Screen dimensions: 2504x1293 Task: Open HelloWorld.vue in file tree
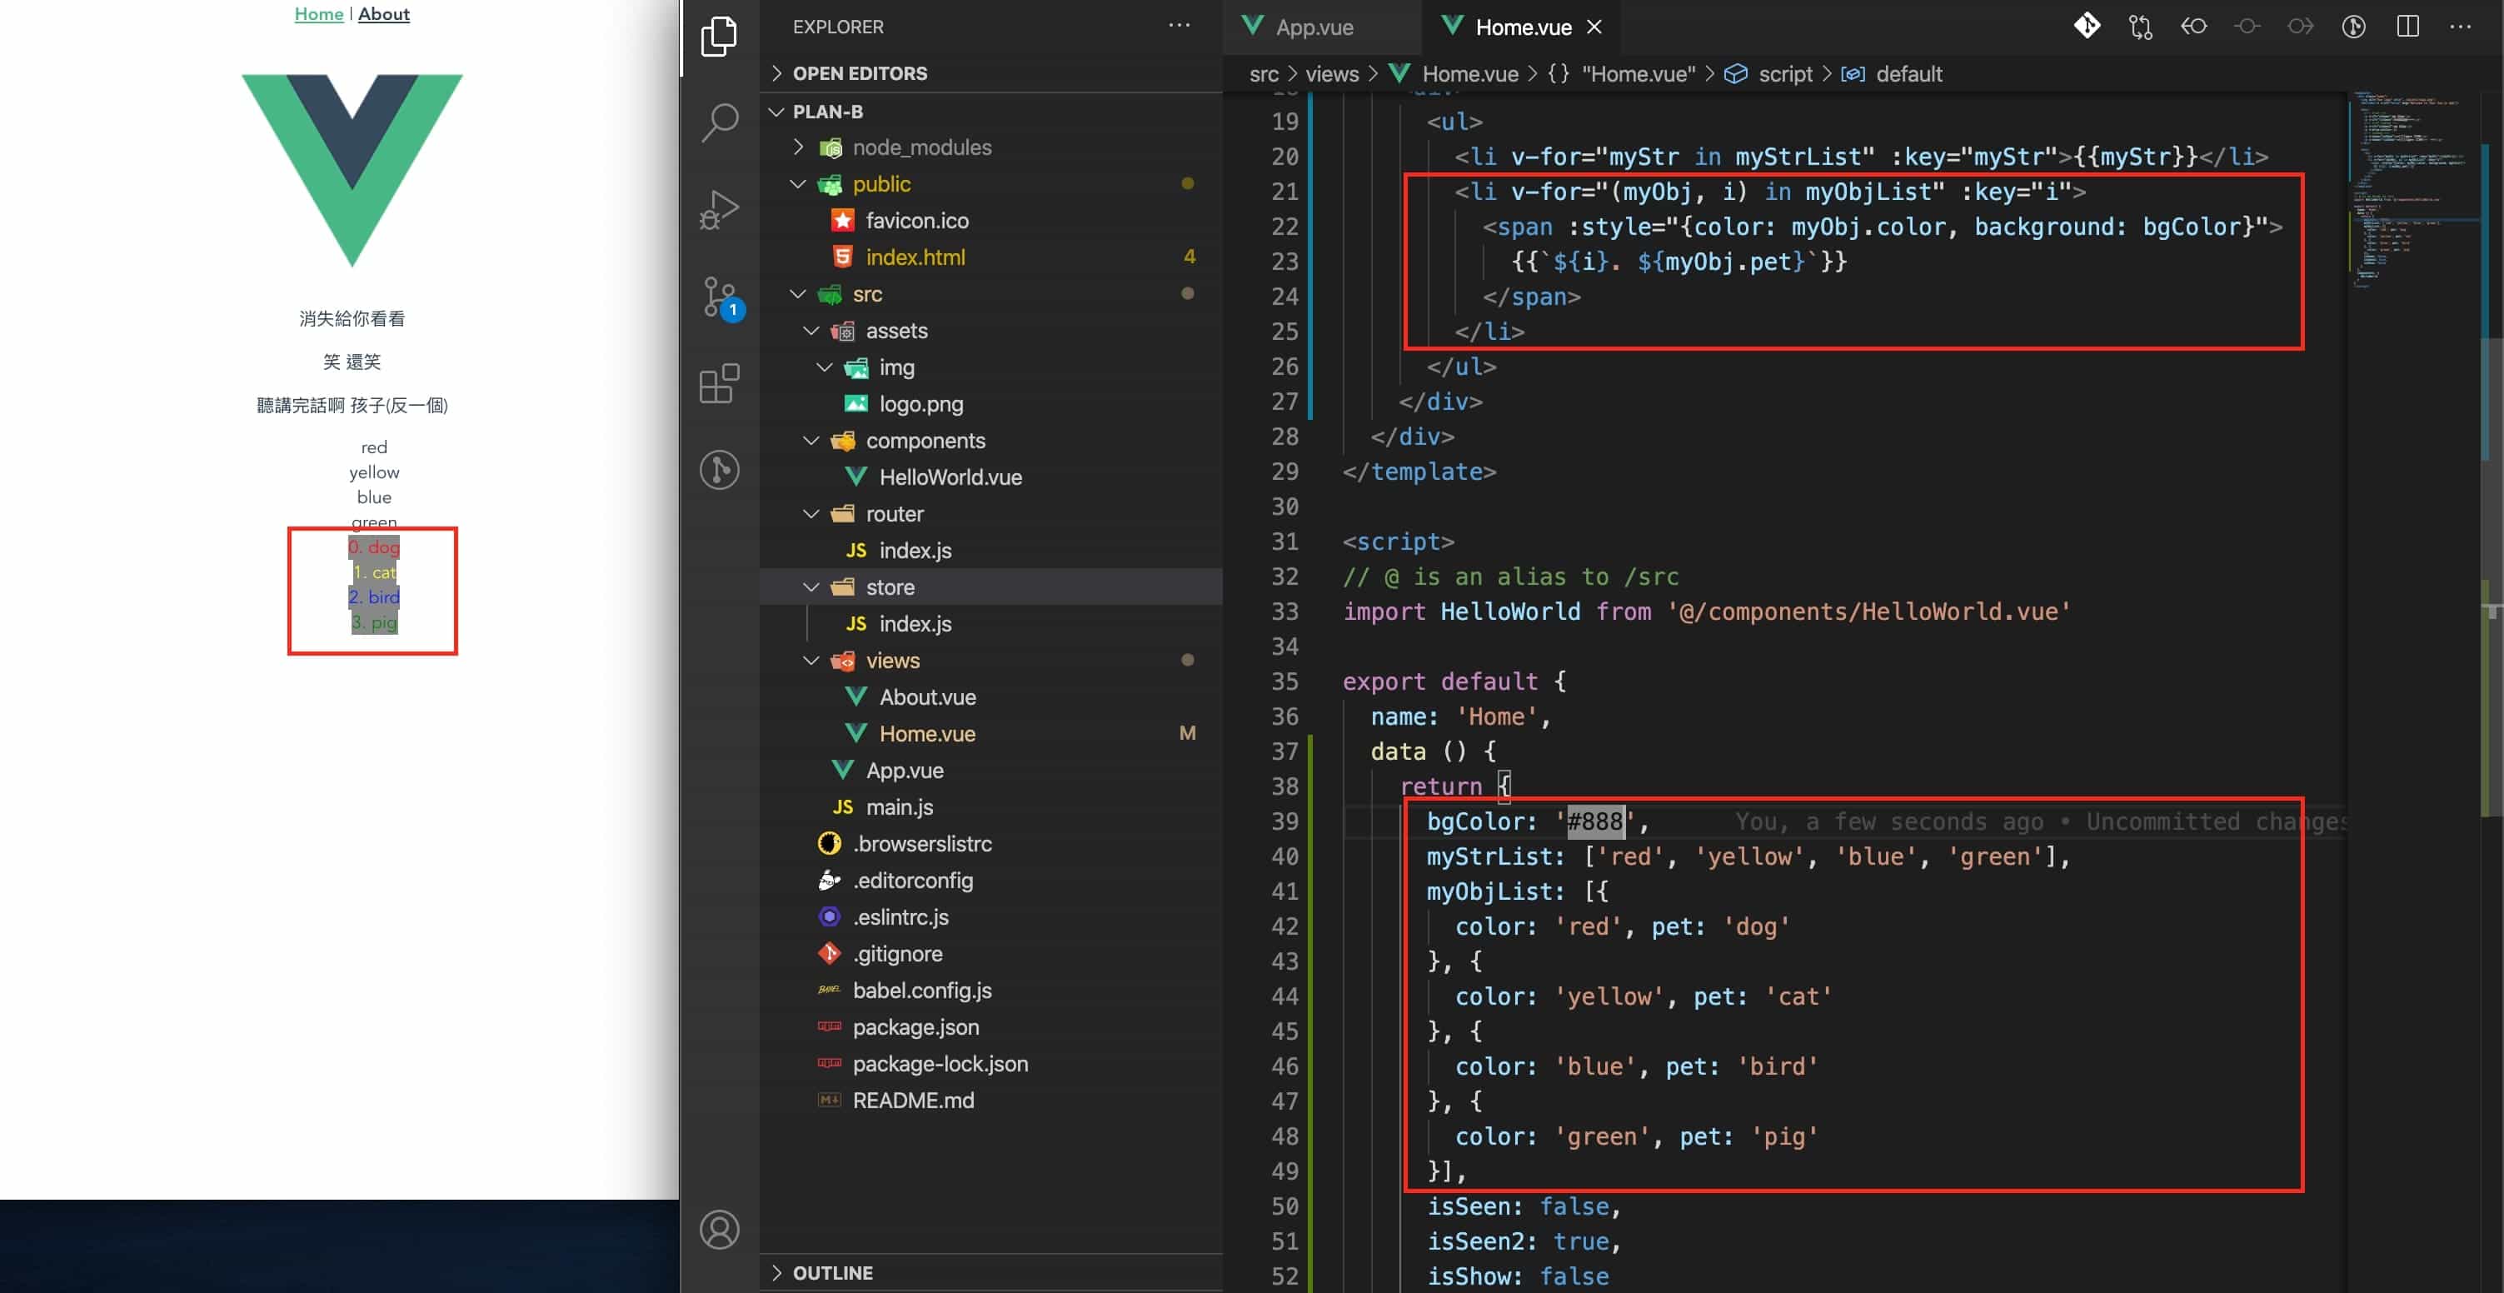tap(950, 477)
